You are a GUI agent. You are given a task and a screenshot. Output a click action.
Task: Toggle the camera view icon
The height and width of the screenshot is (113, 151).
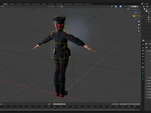tap(139, 28)
